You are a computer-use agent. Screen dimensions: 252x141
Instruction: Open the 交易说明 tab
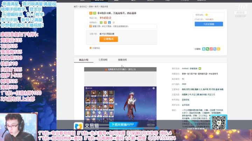103,60
